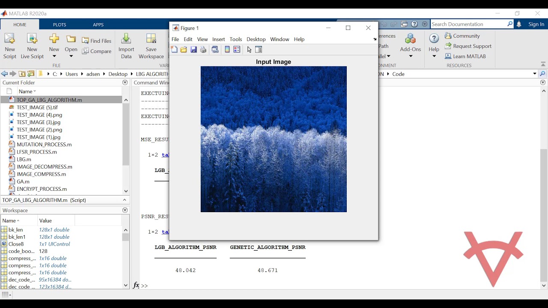Insert a legend in Figure 1

coord(237,50)
